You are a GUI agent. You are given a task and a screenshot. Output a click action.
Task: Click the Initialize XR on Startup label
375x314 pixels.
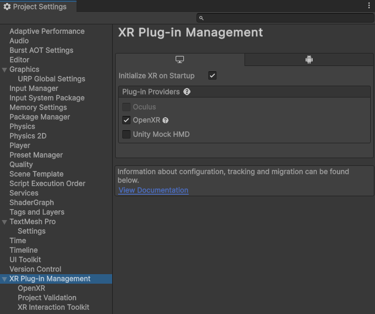click(x=157, y=76)
